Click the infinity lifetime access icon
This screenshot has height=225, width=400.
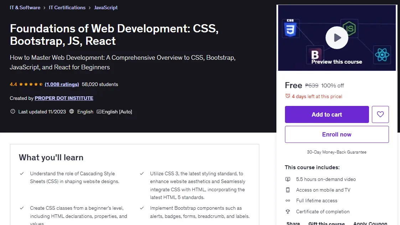coord(287,200)
